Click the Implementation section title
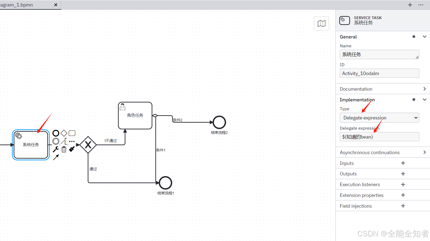 click(x=357, y=100)
